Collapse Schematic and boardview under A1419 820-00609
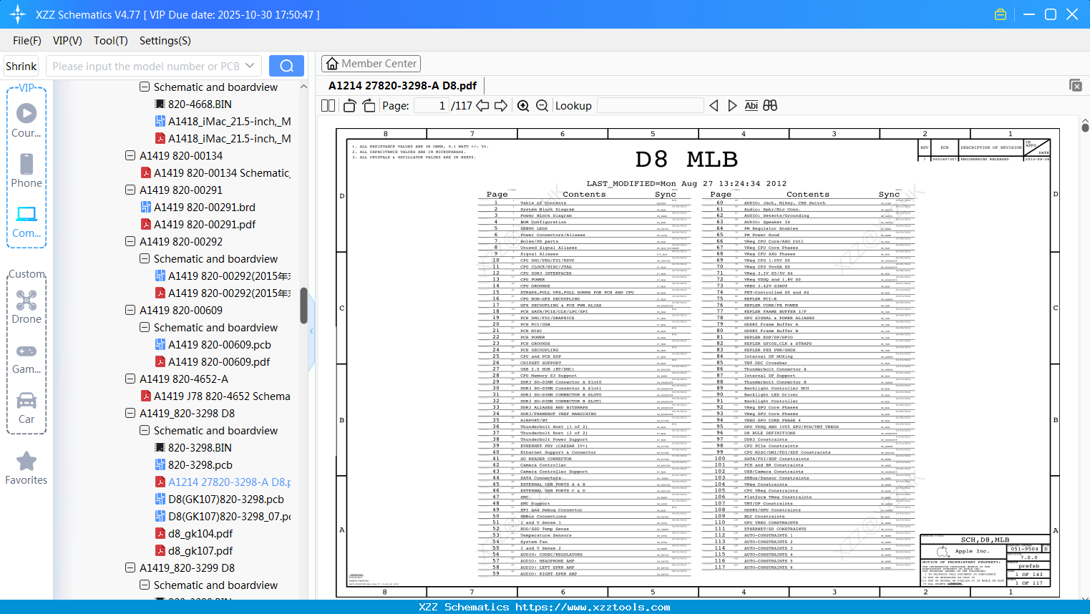The width and height of the screenshot is (1090, 614). point(145,328)
